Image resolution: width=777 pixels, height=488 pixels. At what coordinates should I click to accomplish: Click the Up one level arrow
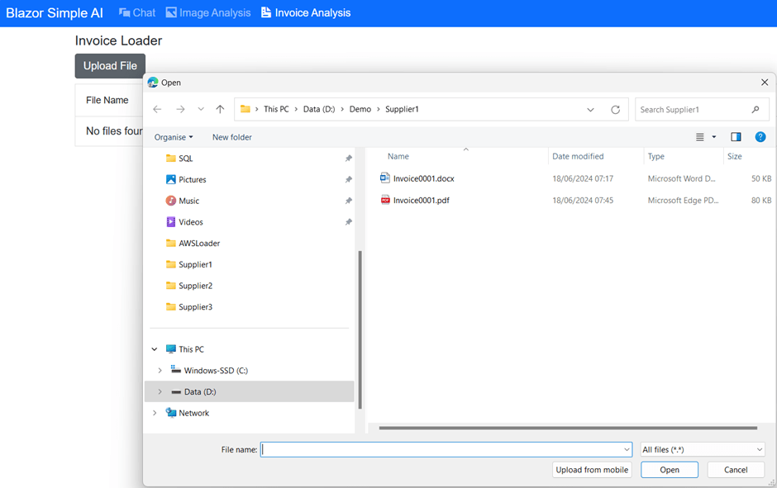220,109
